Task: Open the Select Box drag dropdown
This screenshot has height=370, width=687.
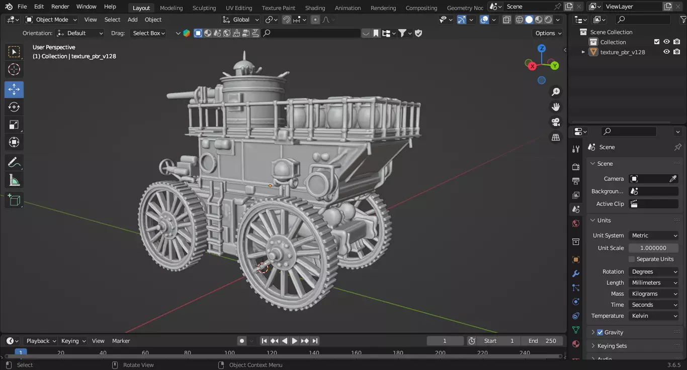Action: tap(148, 33)
